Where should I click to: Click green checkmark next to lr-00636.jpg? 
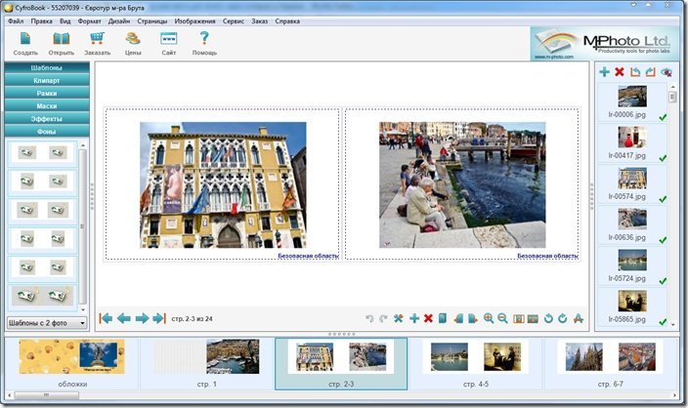point(664,239)
